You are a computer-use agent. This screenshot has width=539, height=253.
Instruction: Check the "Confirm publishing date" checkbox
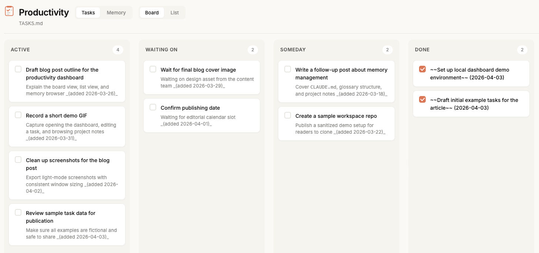tap(153, 107)
